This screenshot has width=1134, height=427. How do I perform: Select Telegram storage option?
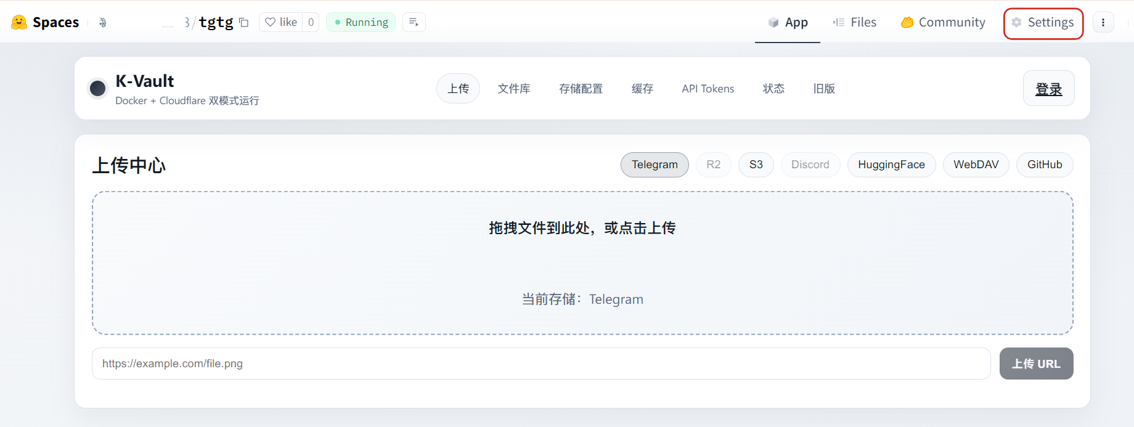pyautogui.click(x=655, y=165)
